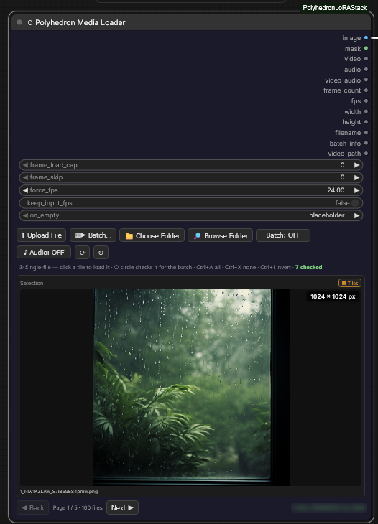Click the '7 checked' status text
Screen dimensions: 378x524
pos(308,267)
